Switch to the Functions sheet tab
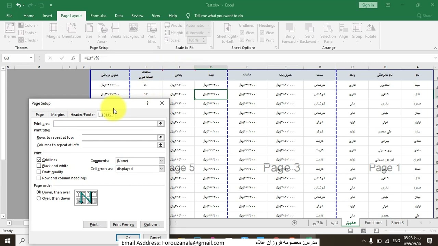This screenshot has height=246, width=438. coord(373,223)
